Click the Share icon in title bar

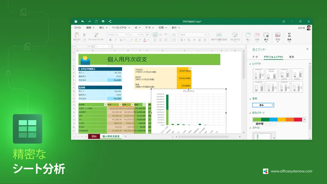(110, 21)
